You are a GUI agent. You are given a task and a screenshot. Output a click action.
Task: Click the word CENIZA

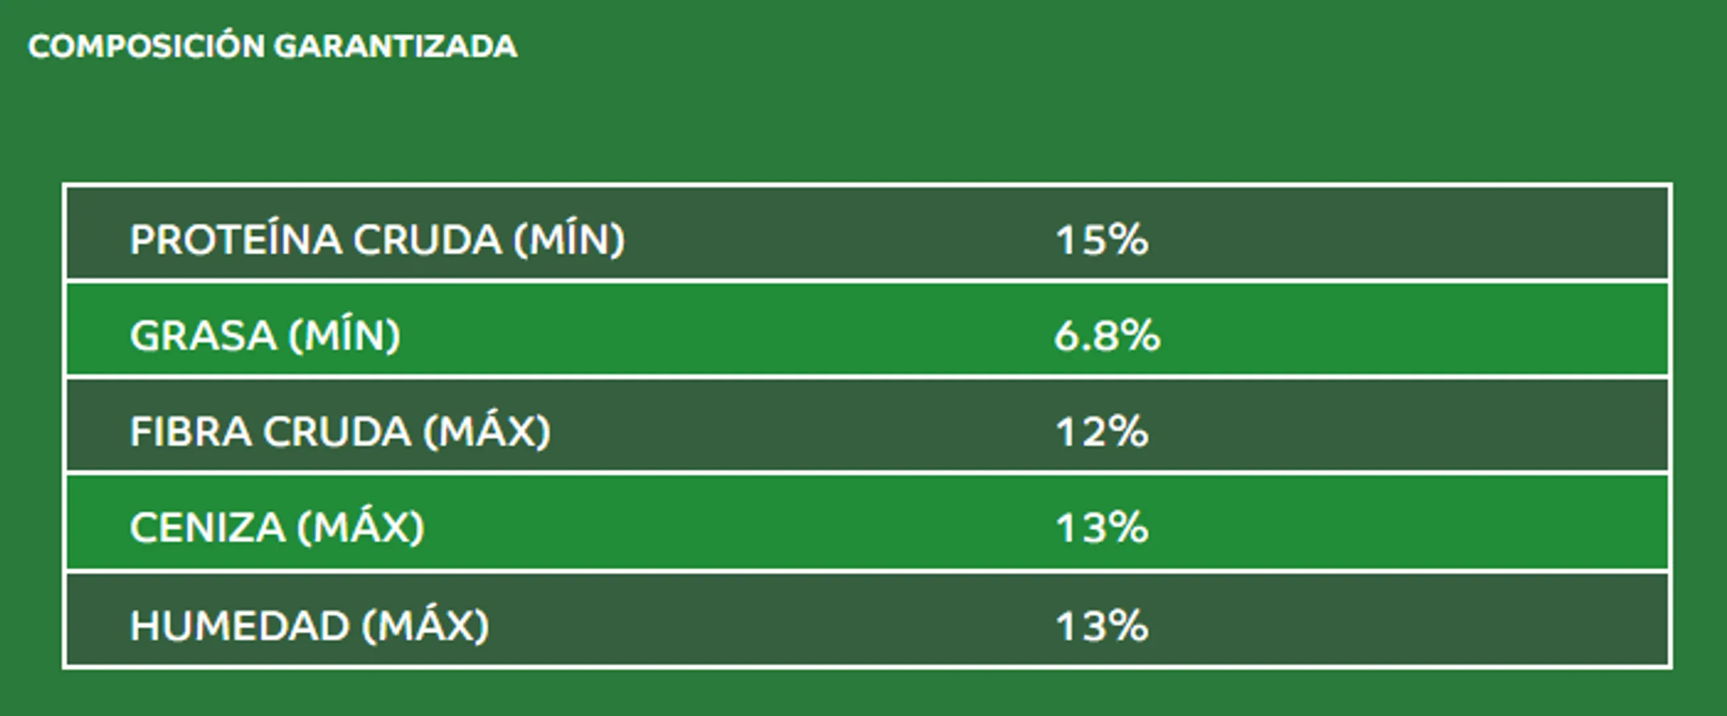coord(208,528)
